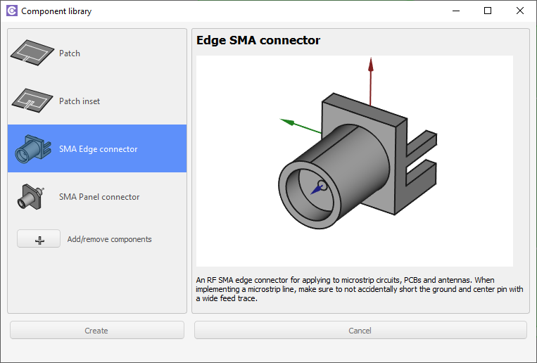Click the Component library app logo
Viewport: 537px width, 363px height.
(x=12, y=11)
